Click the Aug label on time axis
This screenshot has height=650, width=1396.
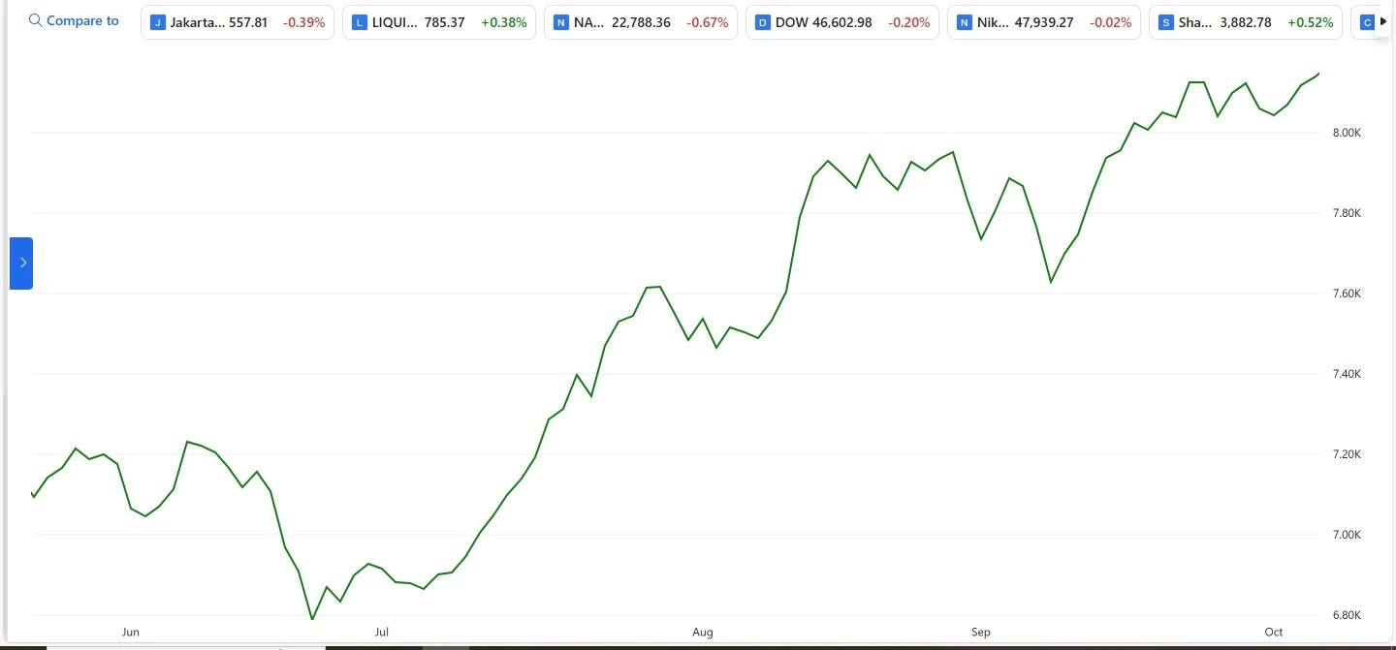703,633
